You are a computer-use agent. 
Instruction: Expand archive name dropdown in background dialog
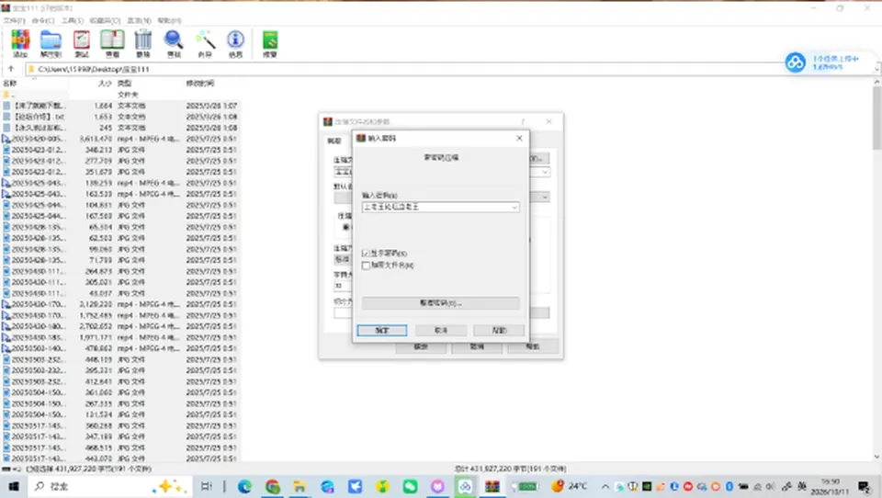pos(545,172)
